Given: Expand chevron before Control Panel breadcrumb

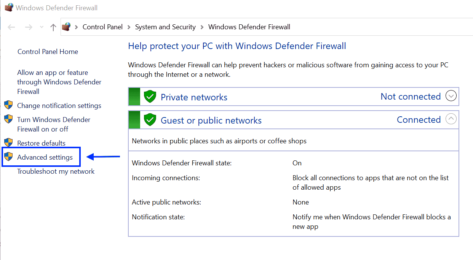Looking at the screenshot, I should [x=77, y=27].
